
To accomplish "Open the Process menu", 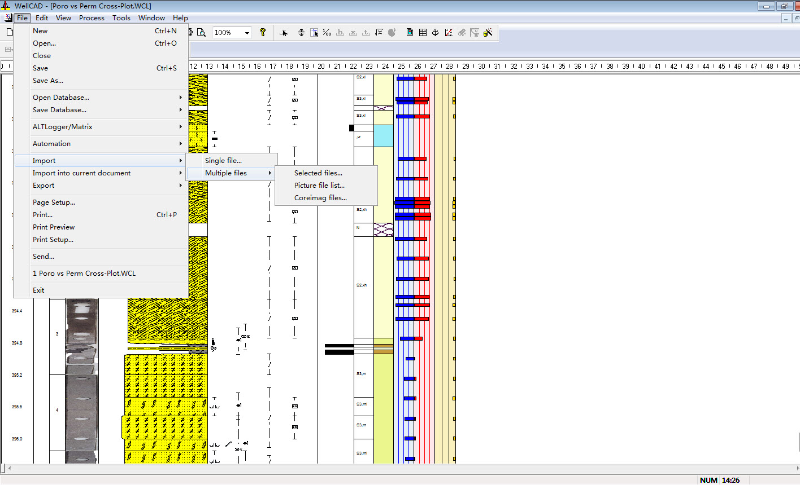I will point(92,17).
